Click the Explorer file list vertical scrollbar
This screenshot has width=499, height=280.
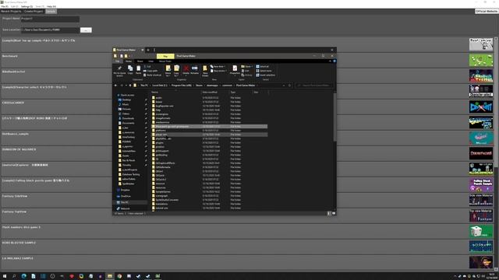pyautogui.click(x=334, y=117)
